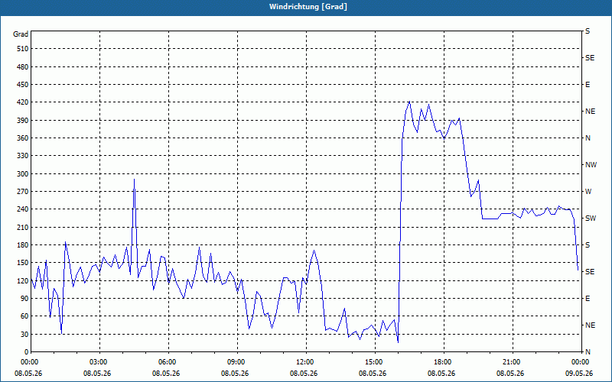Click the 12:00 time label
The height and width of the screenshot is (382, 612).
304,362
